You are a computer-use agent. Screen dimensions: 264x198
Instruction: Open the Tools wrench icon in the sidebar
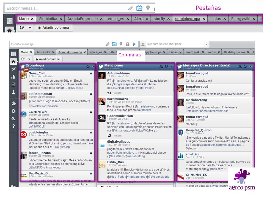tap(13, 119)
